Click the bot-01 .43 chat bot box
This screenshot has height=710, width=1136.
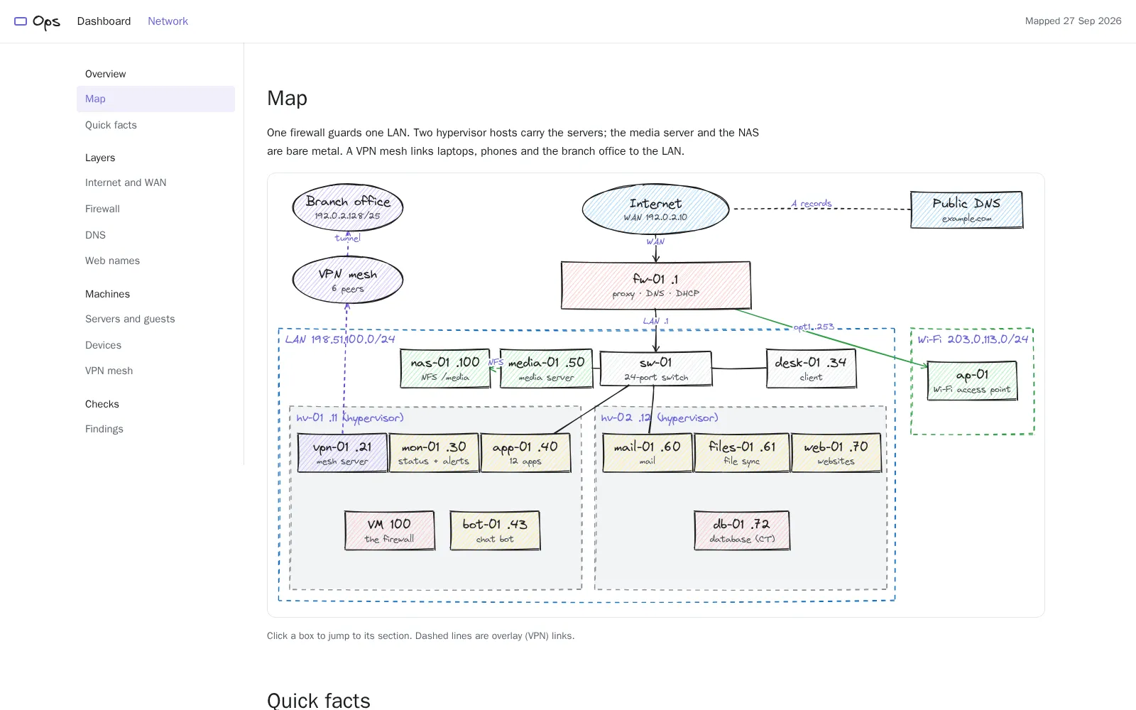click(495, 530)
